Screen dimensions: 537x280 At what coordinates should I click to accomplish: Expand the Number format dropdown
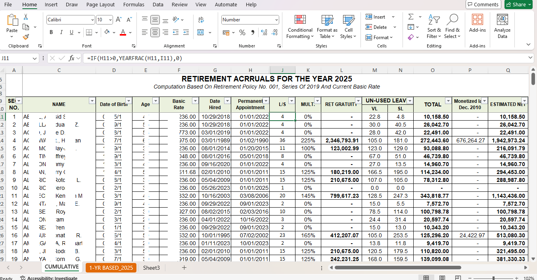[276, 20]
